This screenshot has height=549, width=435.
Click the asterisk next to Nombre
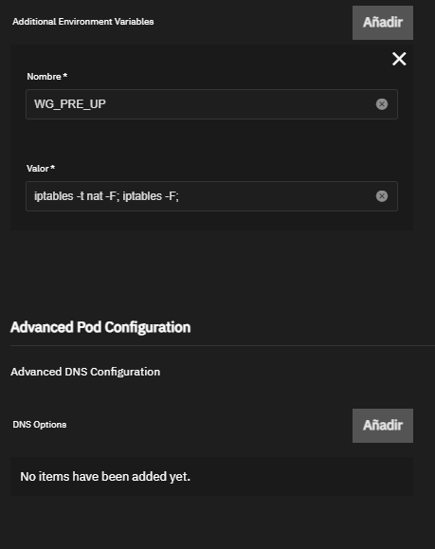pyautogui.click(x=65, y=75)
